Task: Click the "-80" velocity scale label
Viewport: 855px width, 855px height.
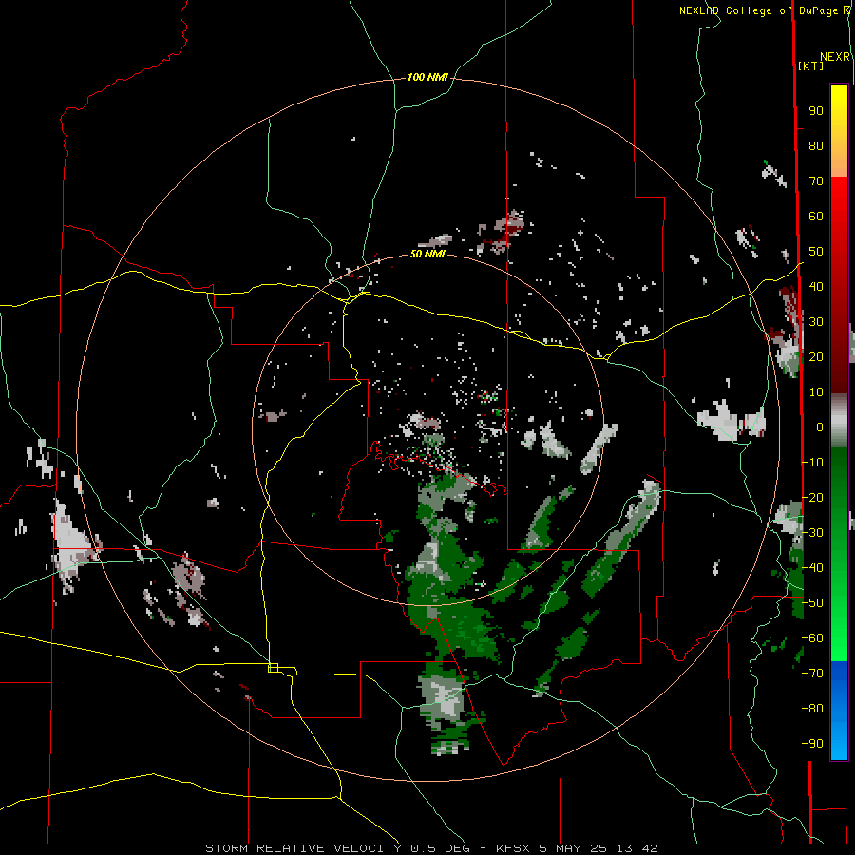Action: point(812,709)
